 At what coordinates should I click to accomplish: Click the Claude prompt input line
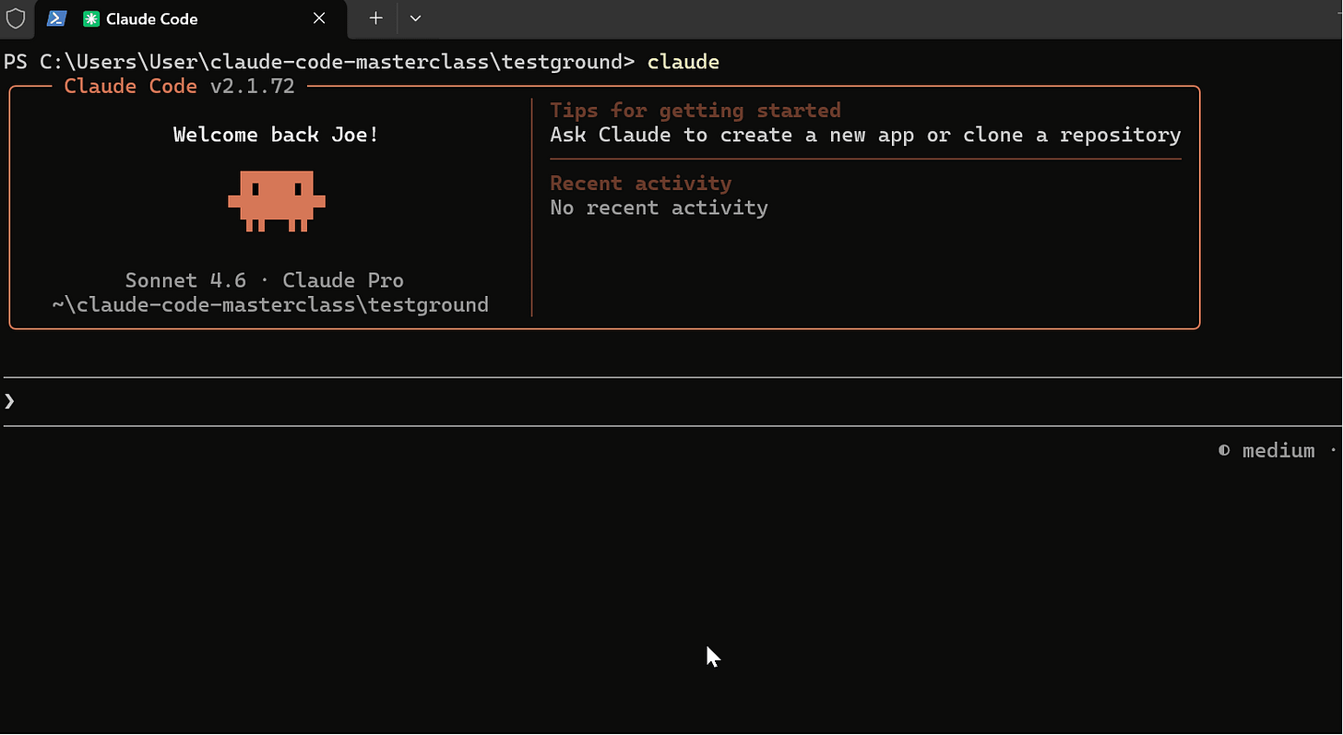[671, 401]
